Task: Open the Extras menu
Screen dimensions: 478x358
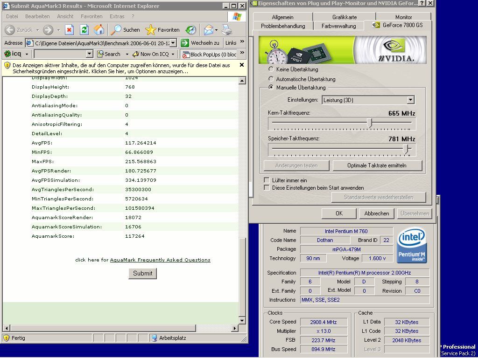Action: coord(117,16)
